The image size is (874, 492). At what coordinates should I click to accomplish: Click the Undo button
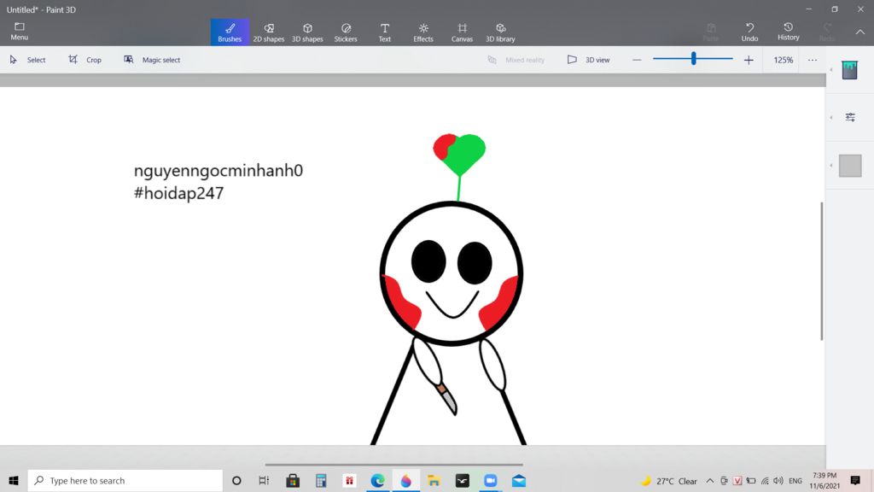(749, 32)
